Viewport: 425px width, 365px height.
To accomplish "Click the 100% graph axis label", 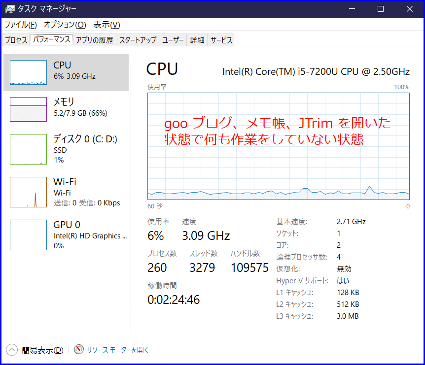I will click(402, 87).
